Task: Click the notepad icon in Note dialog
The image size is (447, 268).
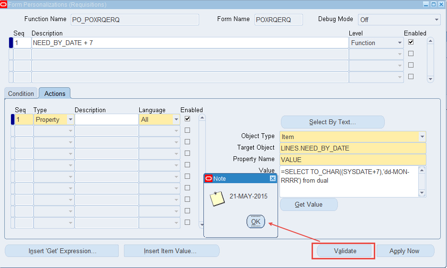Action: pos(217,198)
